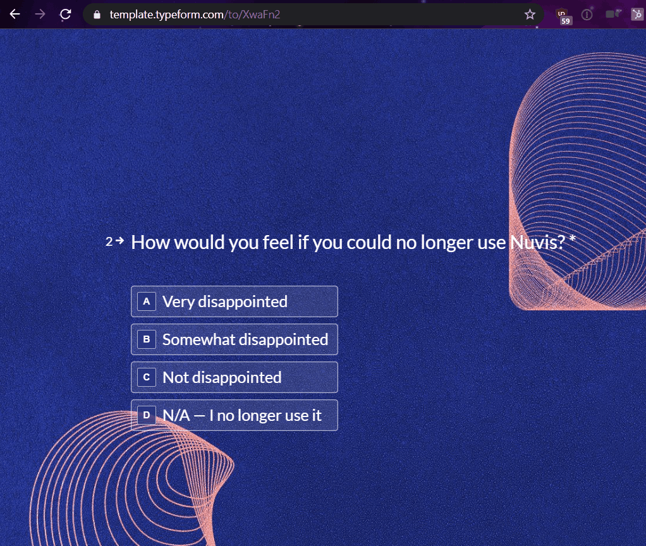Focus the address bar with template.typeform.com URL
646x546 pixels.
[313, 15]
